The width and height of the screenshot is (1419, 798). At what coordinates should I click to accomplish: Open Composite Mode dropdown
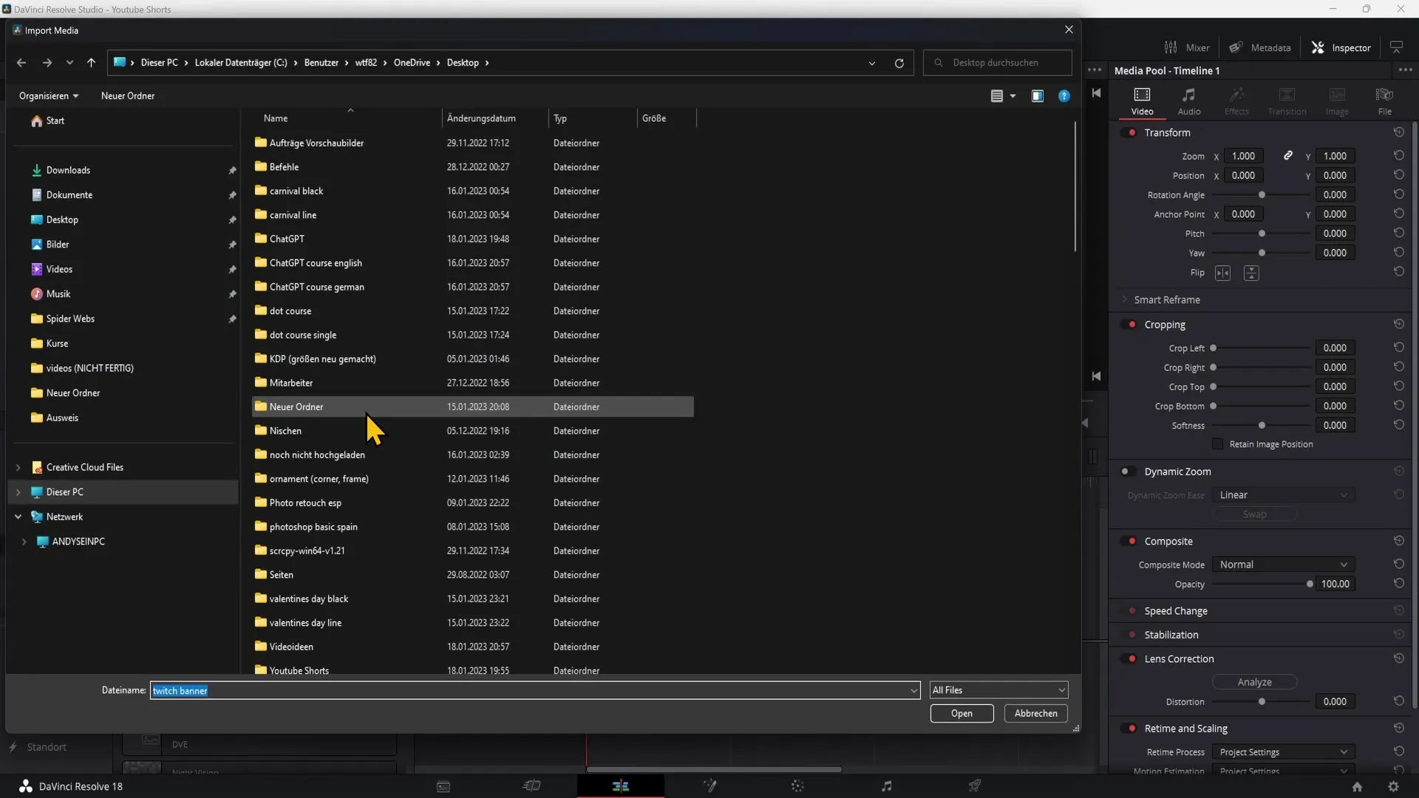[1281, 565]
